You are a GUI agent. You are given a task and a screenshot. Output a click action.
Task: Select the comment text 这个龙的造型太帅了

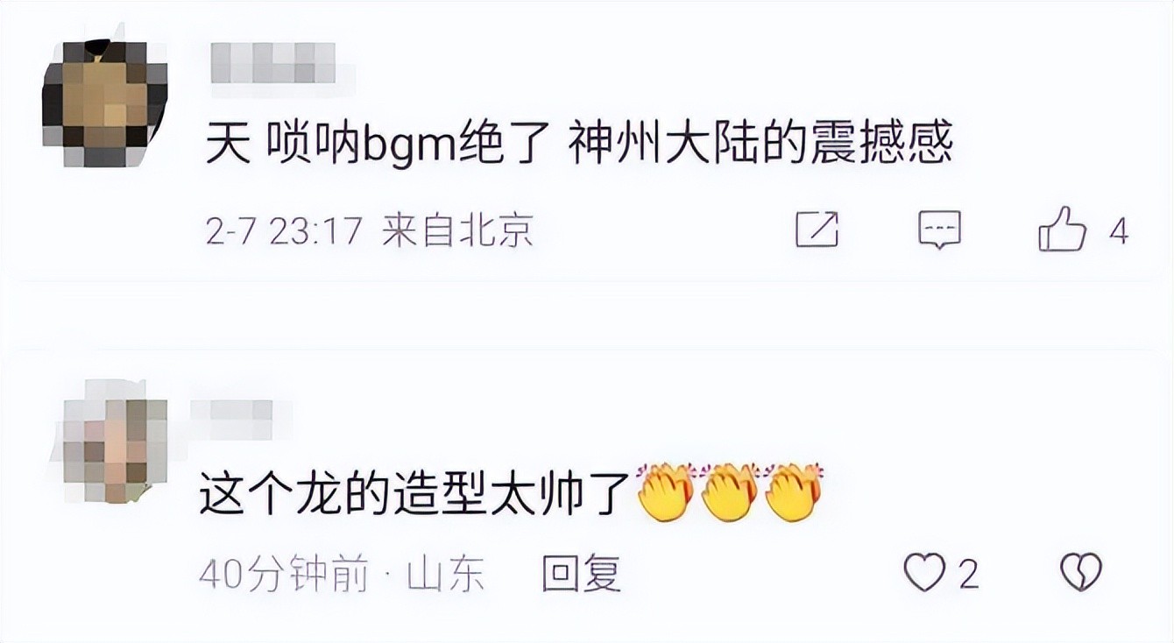(x=416, y=492)
